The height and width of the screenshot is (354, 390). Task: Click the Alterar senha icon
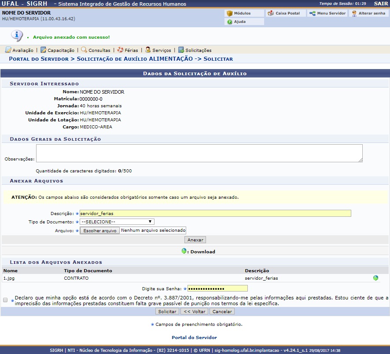(354, 13)
